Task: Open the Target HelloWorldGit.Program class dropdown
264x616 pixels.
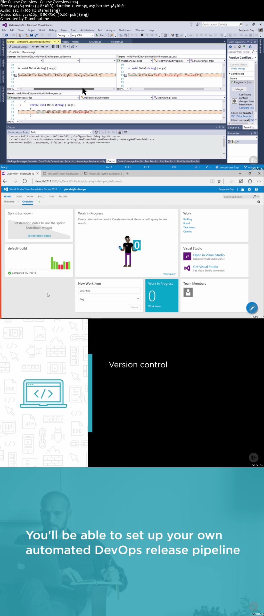Action: coord(171,61)
